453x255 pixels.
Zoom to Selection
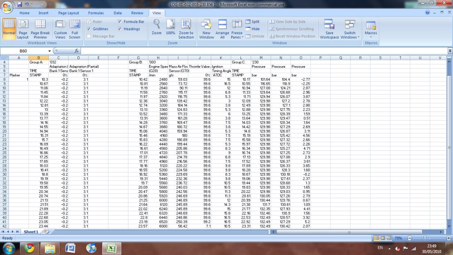(186, 29)
